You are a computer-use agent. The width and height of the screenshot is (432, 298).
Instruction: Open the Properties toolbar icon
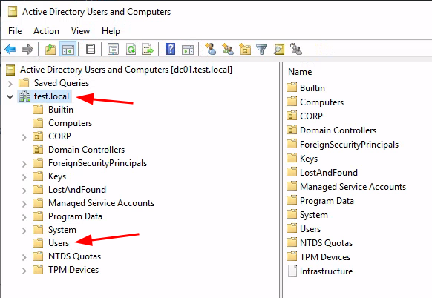coord(113,50)
